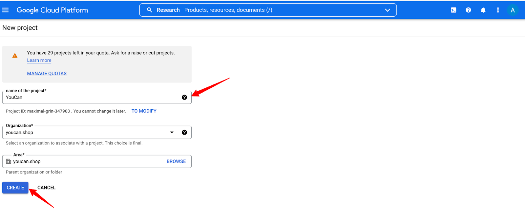Viewport: 525px width, 219px height.
Task: Click TO MODIFY project ID
Action: pyautogui.click(x=144, y=111)
